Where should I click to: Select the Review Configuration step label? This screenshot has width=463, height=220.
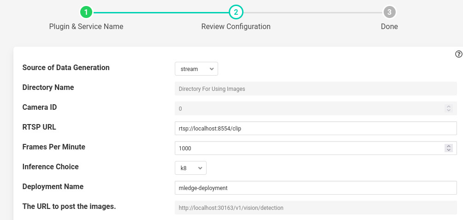pos(236,27)
